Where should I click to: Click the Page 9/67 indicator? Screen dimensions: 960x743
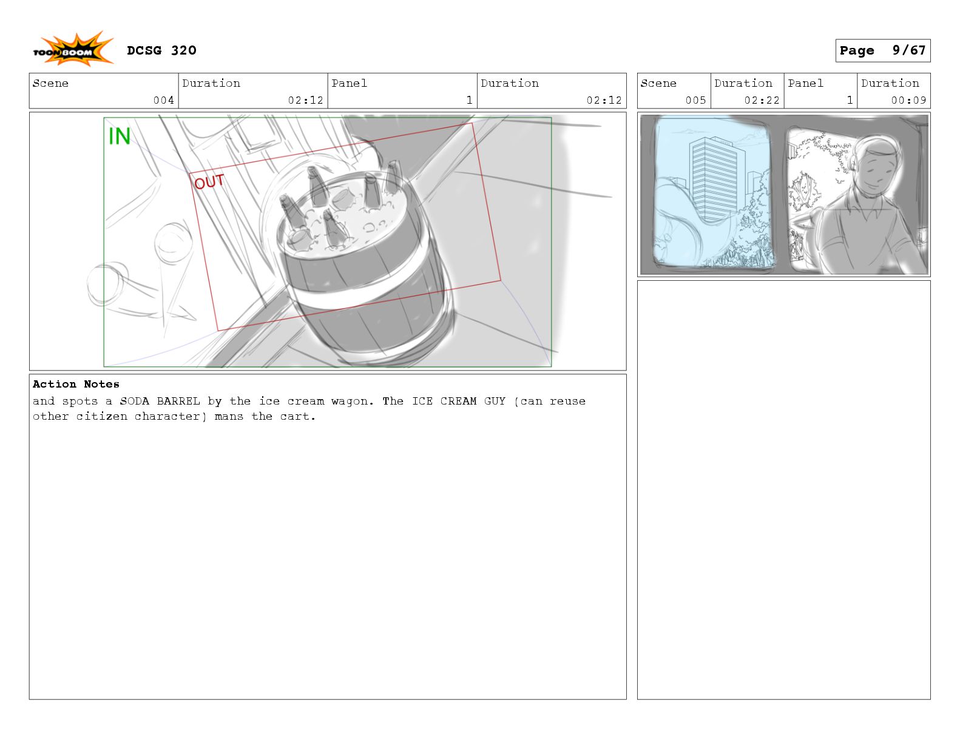882,50
